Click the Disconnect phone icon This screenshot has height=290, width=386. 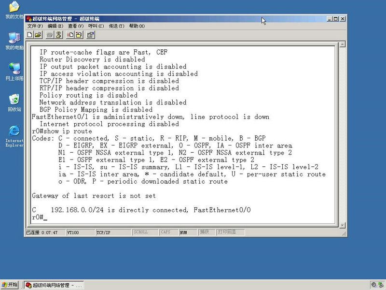tap(58, 35)
